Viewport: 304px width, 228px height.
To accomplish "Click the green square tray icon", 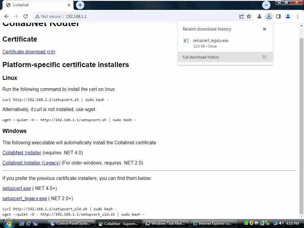I will tap(246, 223).
